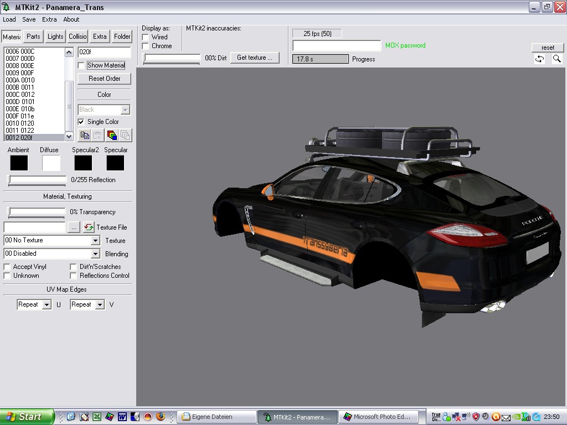Click the red sphere quick launch icon

tap(147, 417)
